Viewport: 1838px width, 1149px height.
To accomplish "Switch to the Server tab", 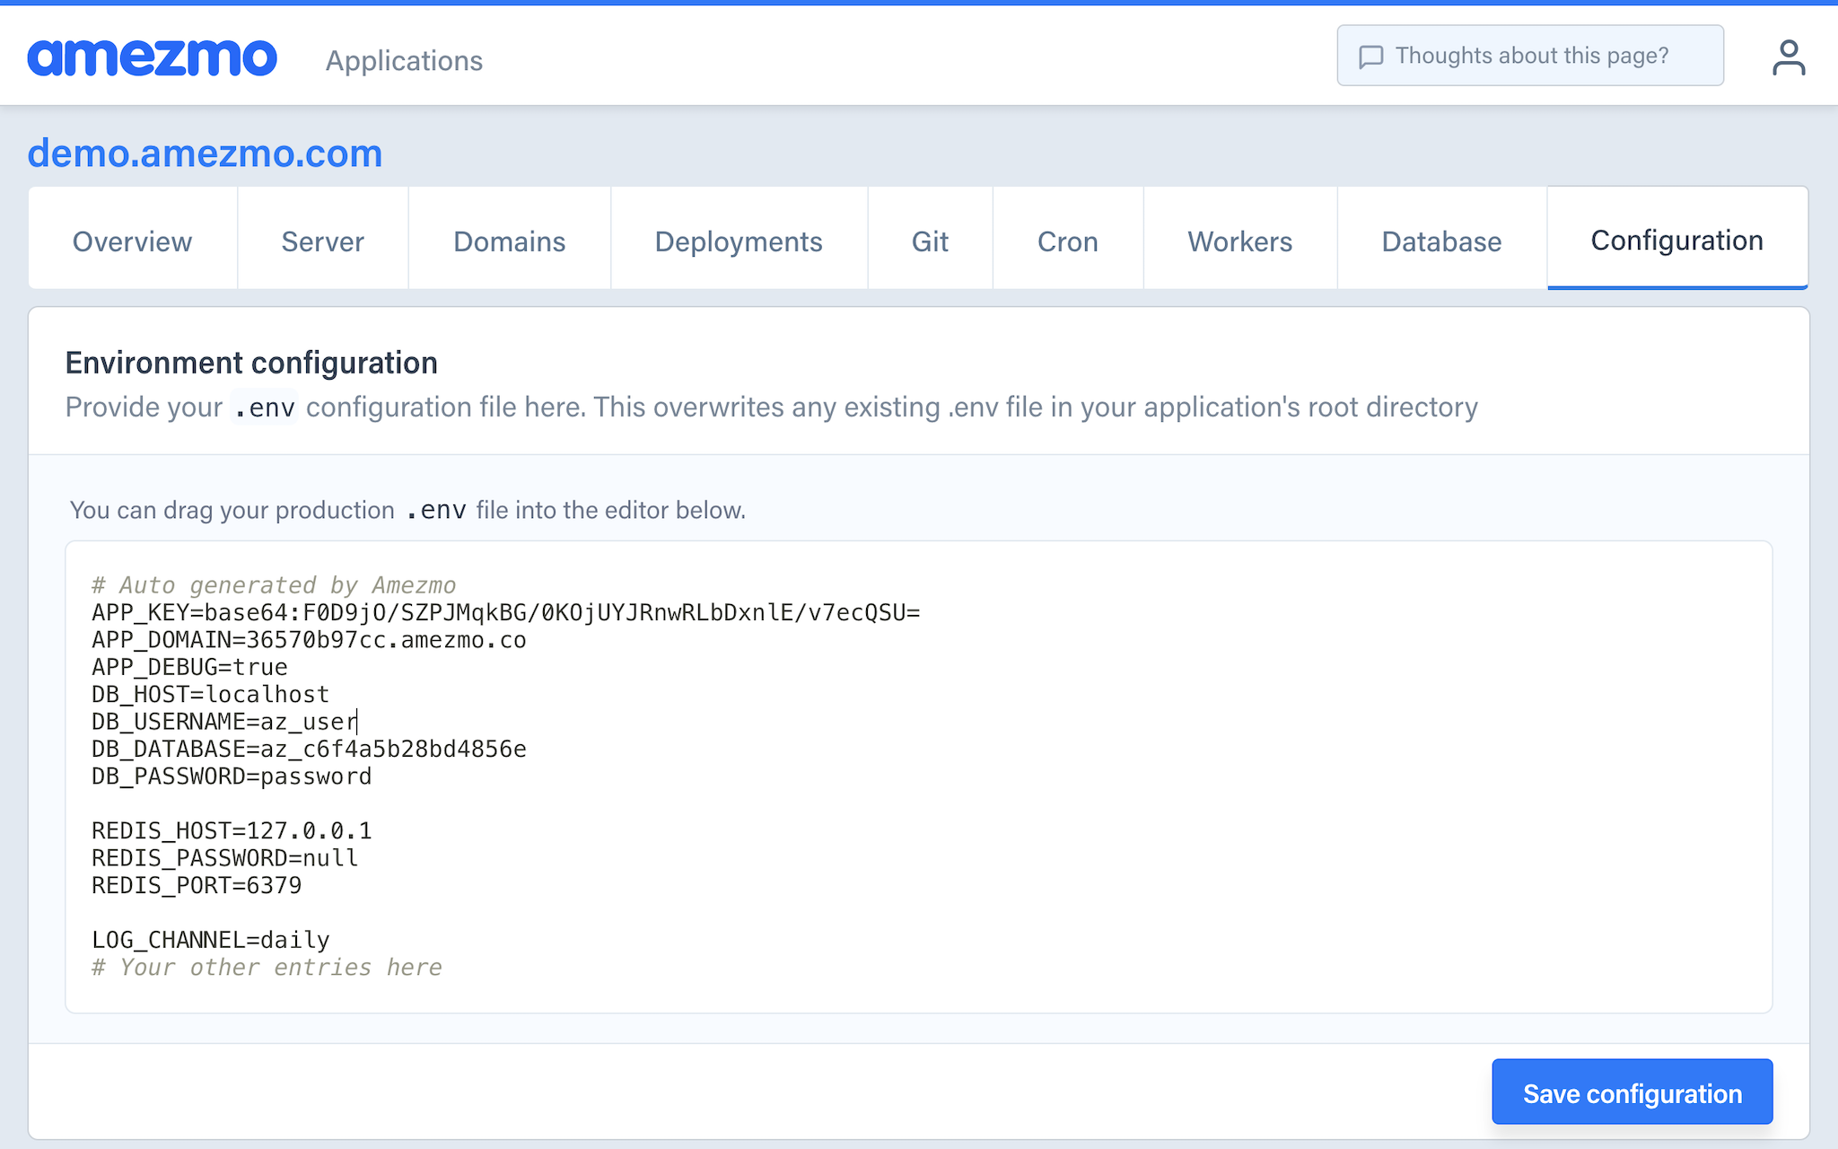I will click(322, 241).
